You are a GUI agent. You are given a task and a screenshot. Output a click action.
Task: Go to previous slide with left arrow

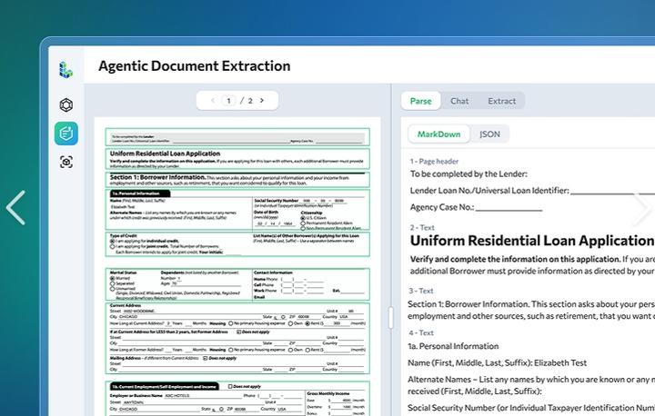[x=15, y=208]
